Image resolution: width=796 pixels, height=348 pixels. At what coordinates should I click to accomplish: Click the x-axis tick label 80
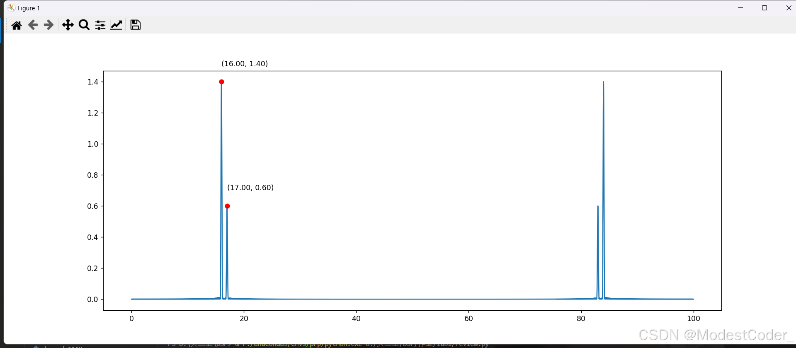581,319
